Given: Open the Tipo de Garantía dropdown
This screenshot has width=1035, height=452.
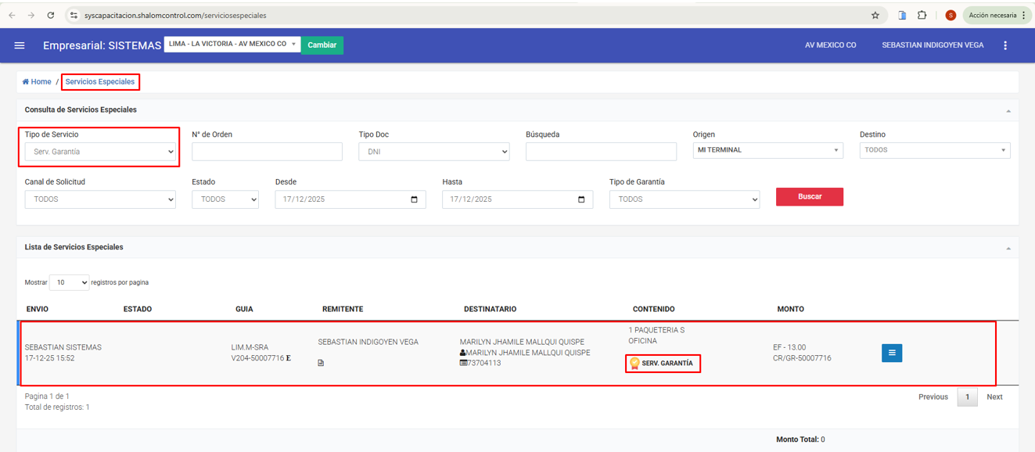Looking at the screenshot, I should coord(684,199).
